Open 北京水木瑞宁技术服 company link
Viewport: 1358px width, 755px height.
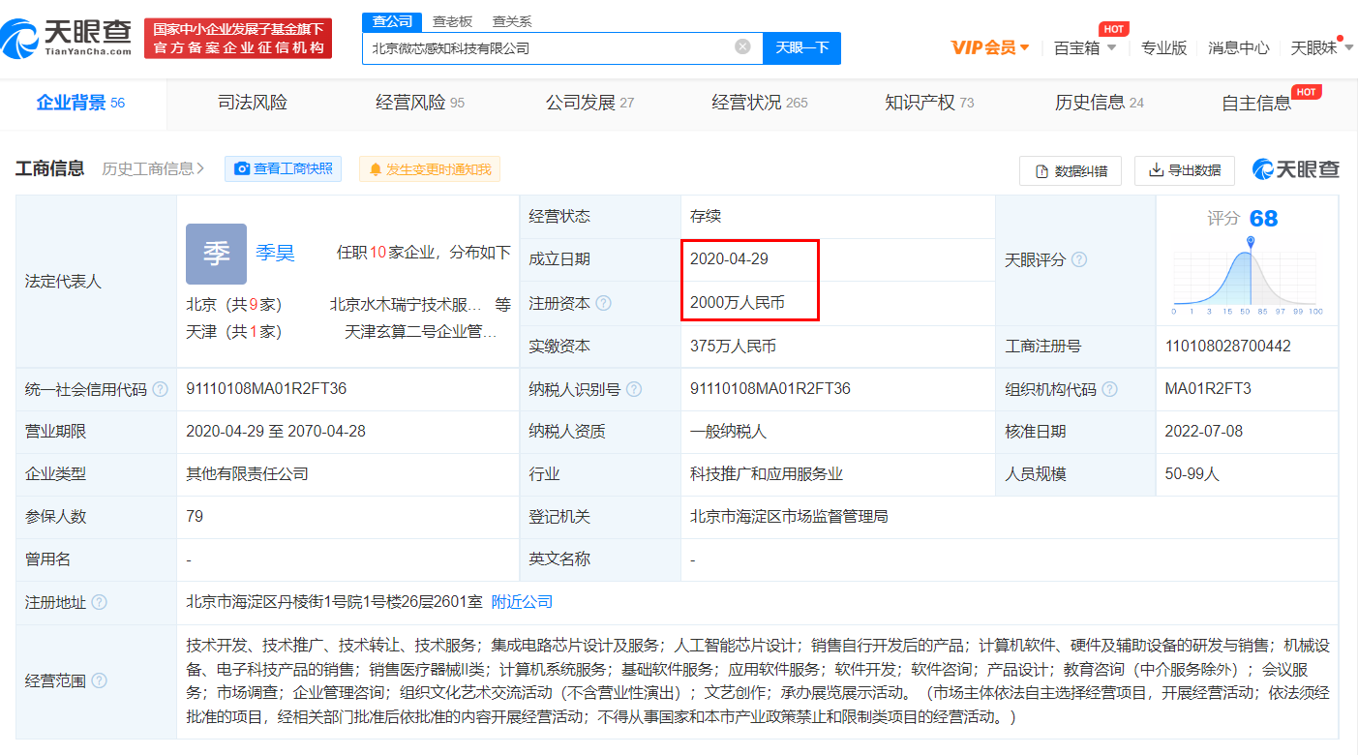pyautogui.click(x=406, y=304)
